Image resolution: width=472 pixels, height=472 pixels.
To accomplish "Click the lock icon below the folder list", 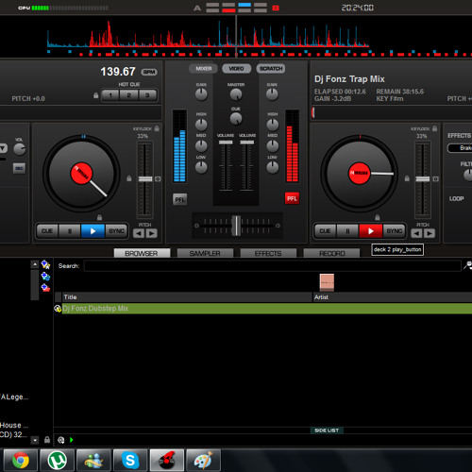I will (x=47, y=440).
